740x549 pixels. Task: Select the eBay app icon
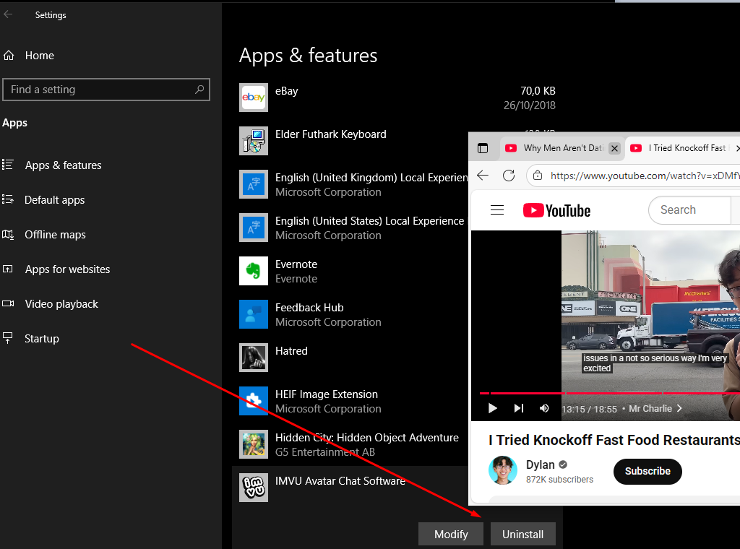254,98
